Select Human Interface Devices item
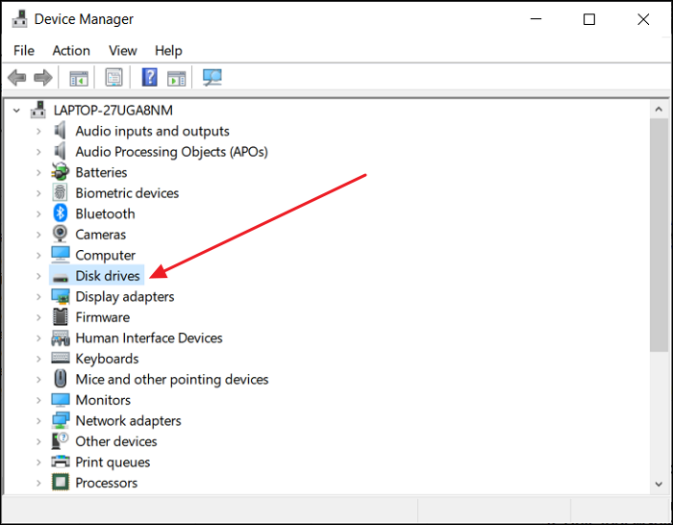 pos(149,338)
